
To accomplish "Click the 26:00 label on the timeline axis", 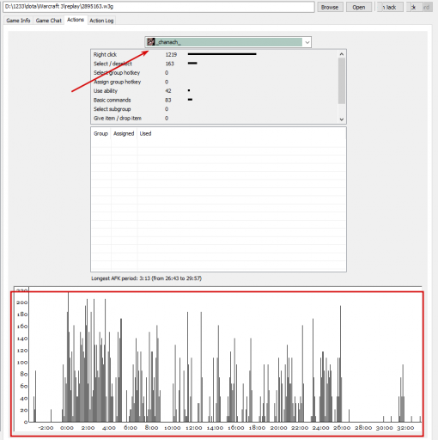I will 342,428.
